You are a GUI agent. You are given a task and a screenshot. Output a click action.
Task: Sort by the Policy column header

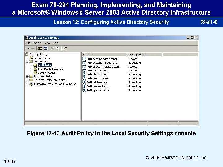pos(104,54)
